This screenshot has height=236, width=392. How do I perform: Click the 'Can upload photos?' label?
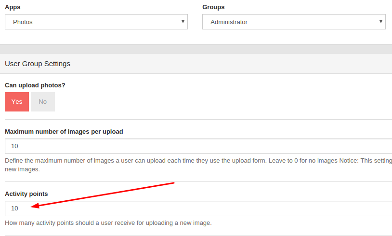[x=35, y=85]
